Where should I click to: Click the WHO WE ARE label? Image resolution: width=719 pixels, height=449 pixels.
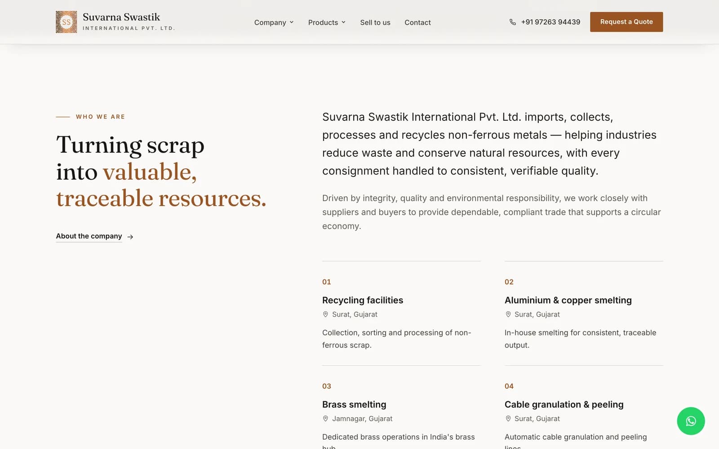[x=101, y=117]
